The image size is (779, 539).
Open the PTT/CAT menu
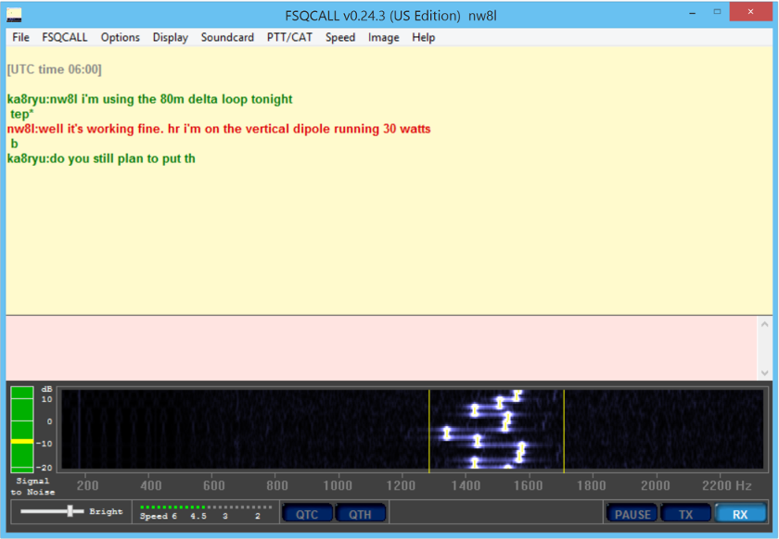289,37
